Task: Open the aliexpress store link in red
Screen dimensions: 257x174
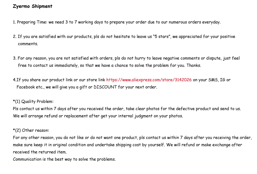Action: [149, 80]
